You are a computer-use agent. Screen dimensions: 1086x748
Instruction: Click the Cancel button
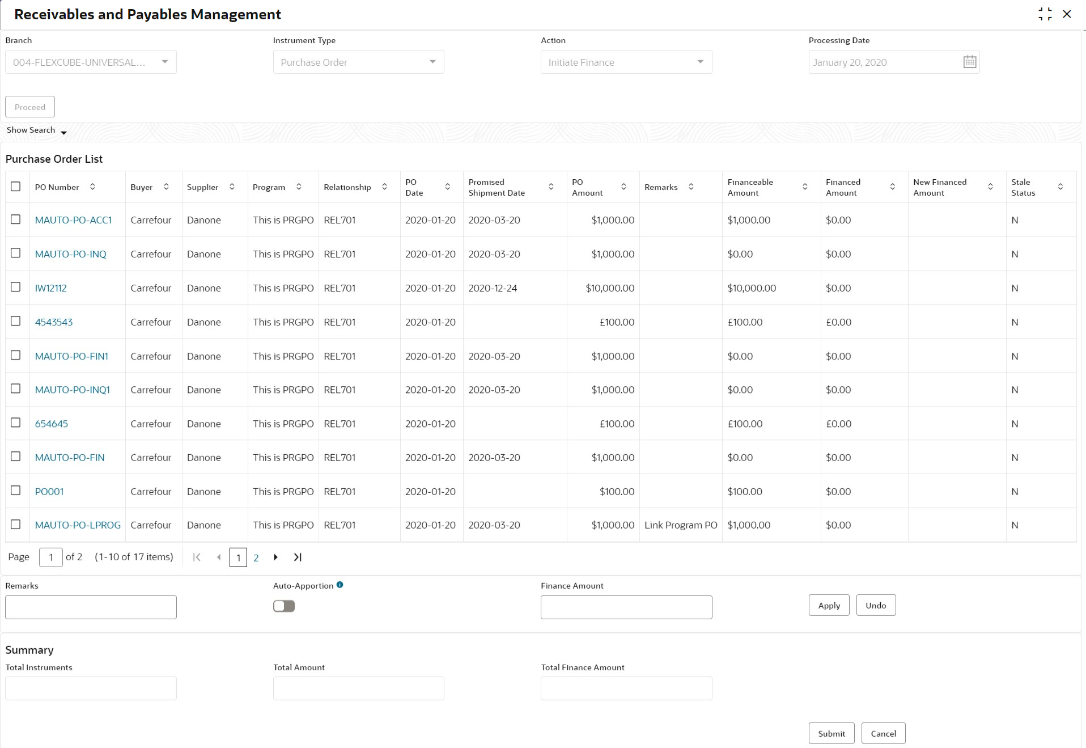pos(883,733)
